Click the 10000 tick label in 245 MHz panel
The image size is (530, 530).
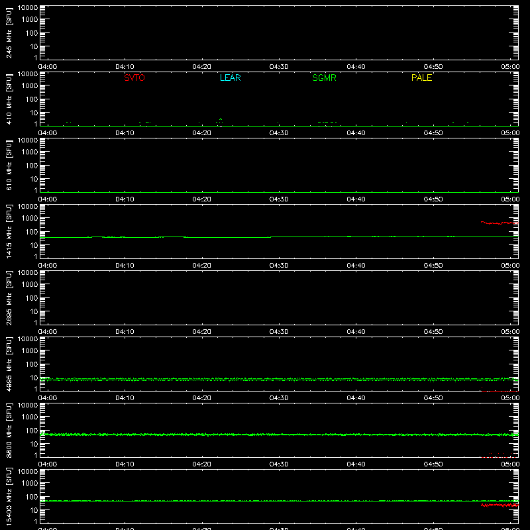(28, 8)
